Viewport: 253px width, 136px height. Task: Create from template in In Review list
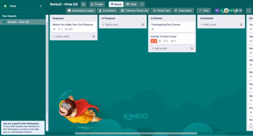(x=192, y=49)
